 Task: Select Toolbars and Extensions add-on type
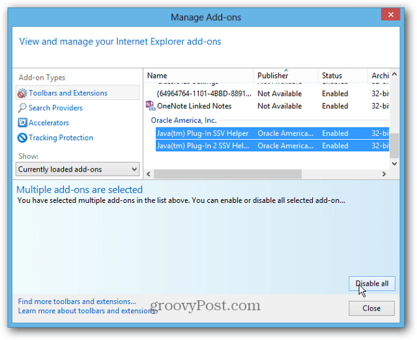tap(78, 93)
